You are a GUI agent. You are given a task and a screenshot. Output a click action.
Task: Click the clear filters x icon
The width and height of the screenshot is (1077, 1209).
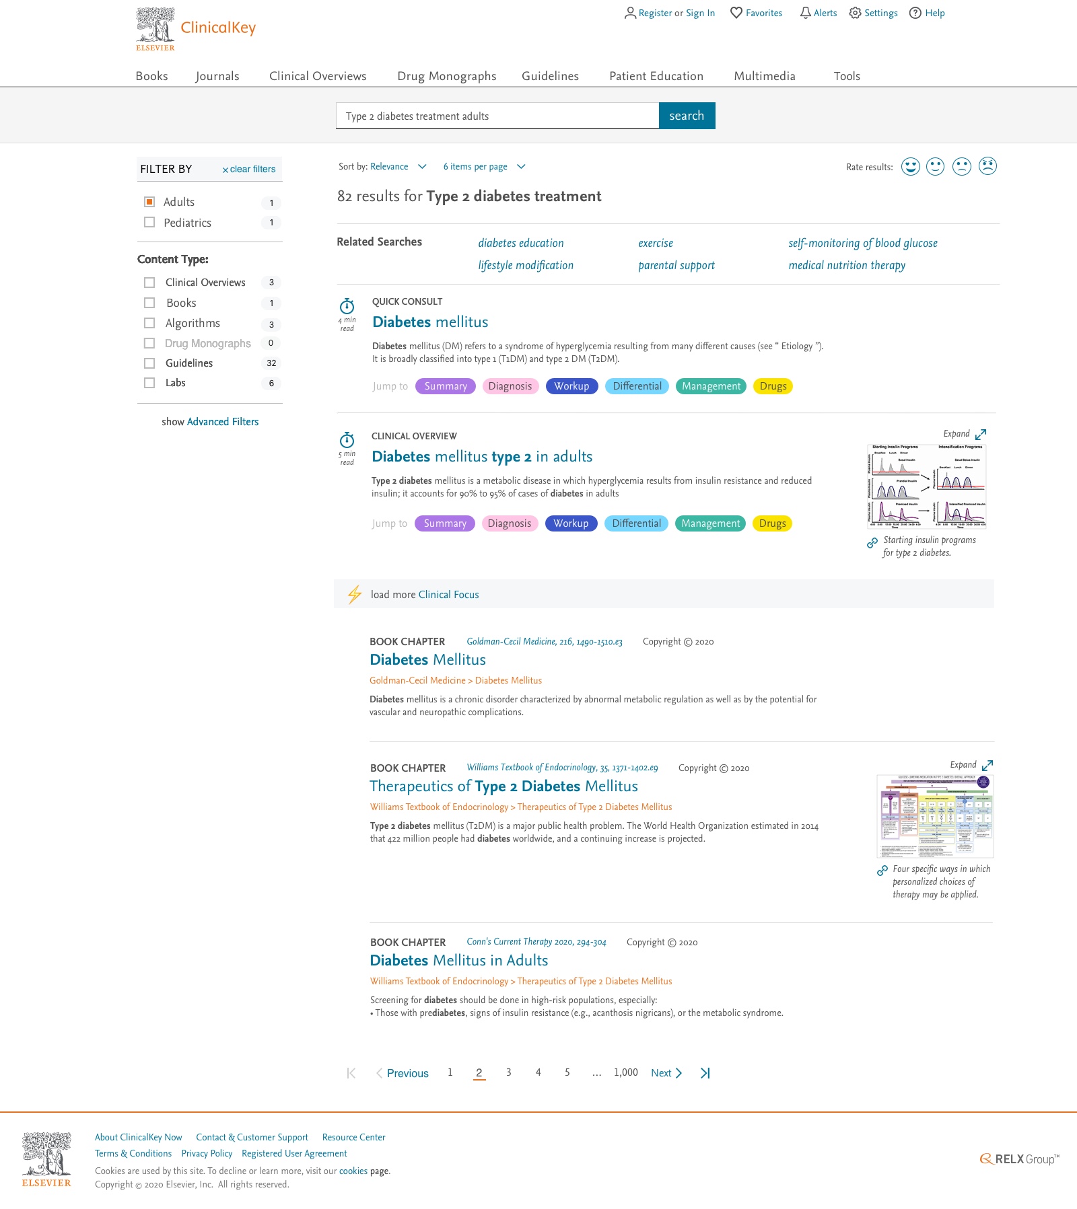click(225, 170)
